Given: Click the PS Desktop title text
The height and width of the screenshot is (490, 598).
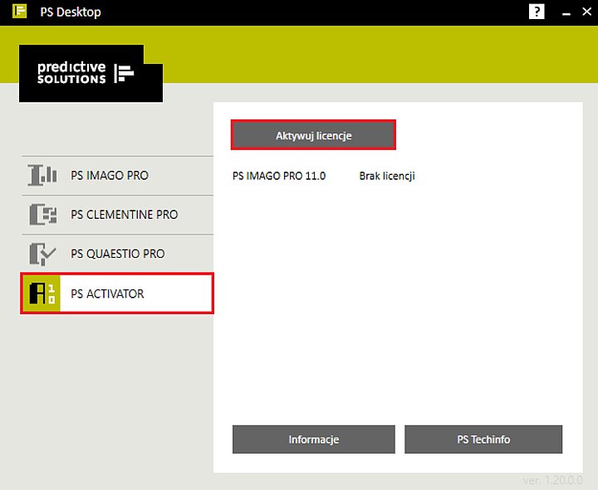Looking at the screenshot, I should coord(71,12).
